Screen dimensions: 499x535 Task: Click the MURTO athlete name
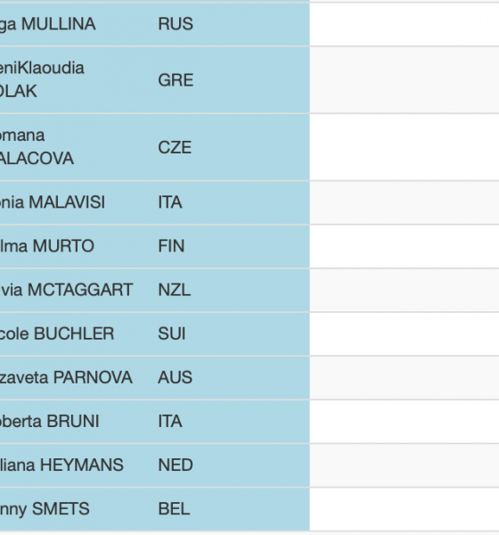coord(47,246)
